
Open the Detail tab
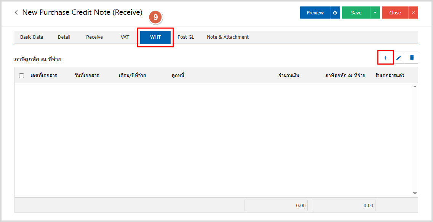[64, 37]
